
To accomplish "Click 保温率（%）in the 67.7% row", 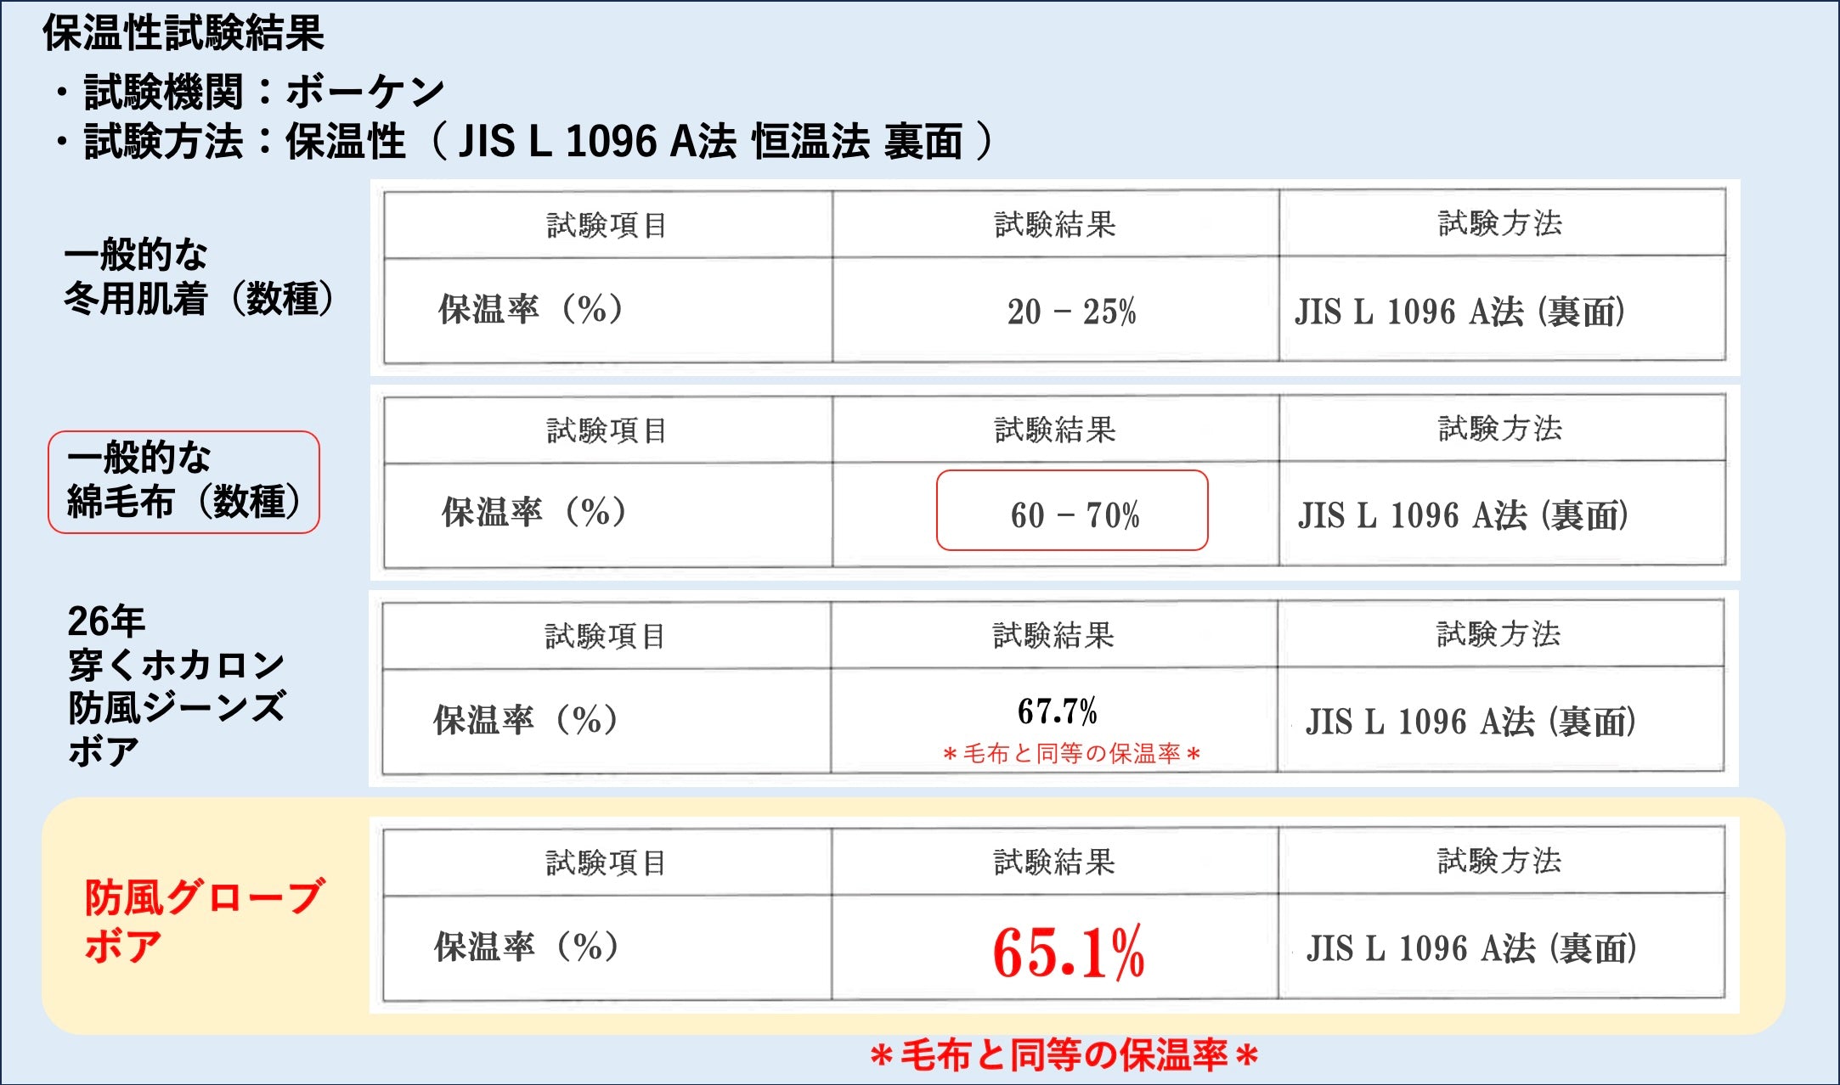I will [527, 720].
